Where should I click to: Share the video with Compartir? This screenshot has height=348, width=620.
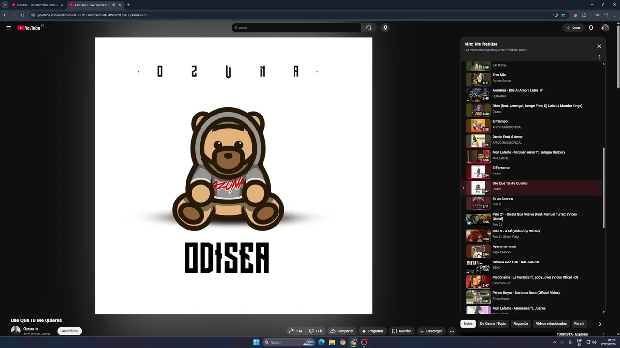coord(341,331)
